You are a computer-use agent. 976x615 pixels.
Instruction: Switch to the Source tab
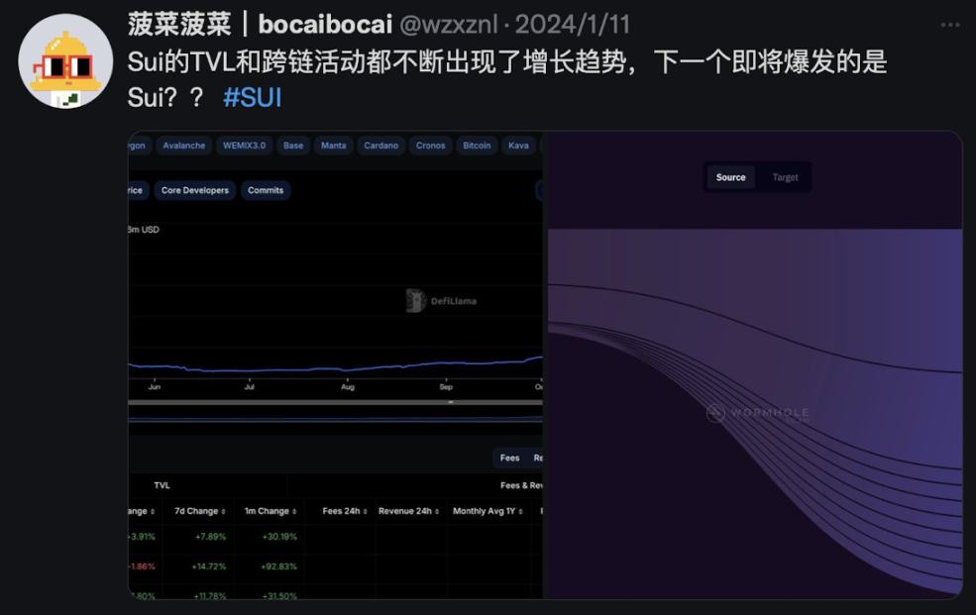[730, 177]
